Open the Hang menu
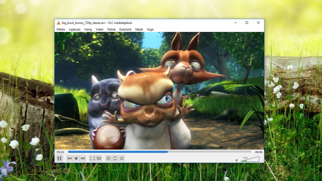This screenshot has height=181, width=322. [88, 29]
